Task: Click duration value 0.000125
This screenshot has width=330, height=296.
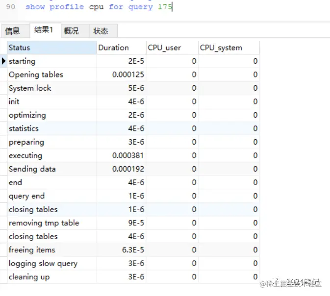Action: tap(128, 74)
